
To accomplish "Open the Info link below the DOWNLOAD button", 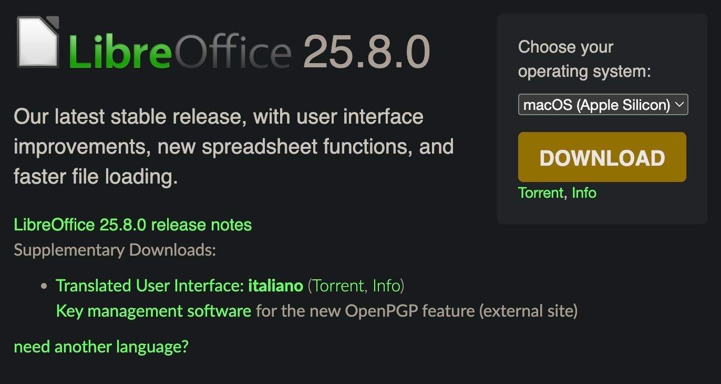I will coord(584,193).
